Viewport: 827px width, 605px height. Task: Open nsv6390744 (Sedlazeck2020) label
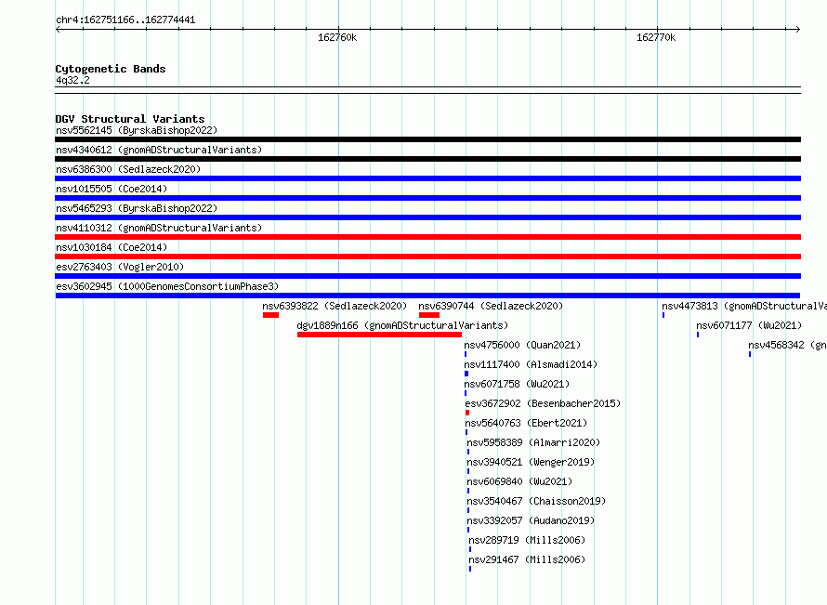(491, 306)
